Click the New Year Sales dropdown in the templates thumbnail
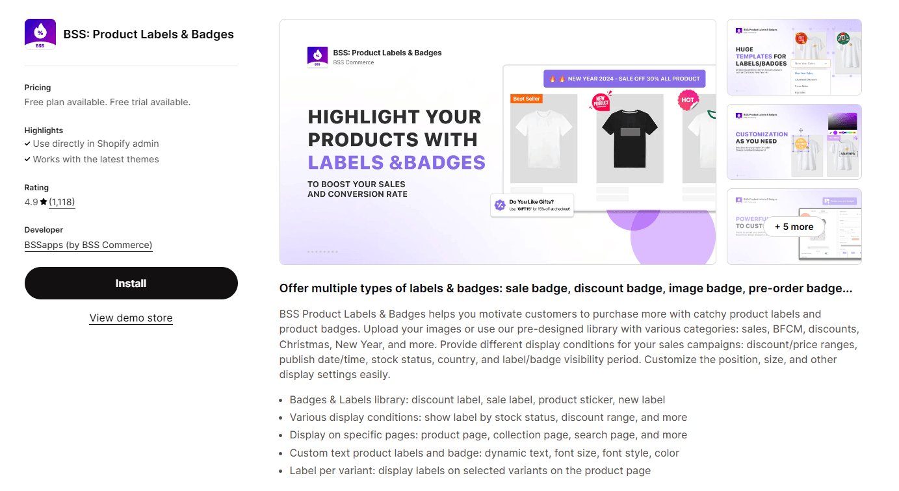Image resolution: width=899 pixels, height=491 pixels. click(811, 64)
